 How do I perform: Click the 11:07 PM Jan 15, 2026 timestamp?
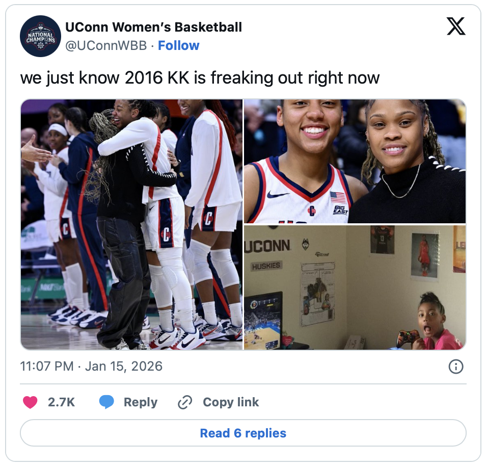(x=91, y=366)
